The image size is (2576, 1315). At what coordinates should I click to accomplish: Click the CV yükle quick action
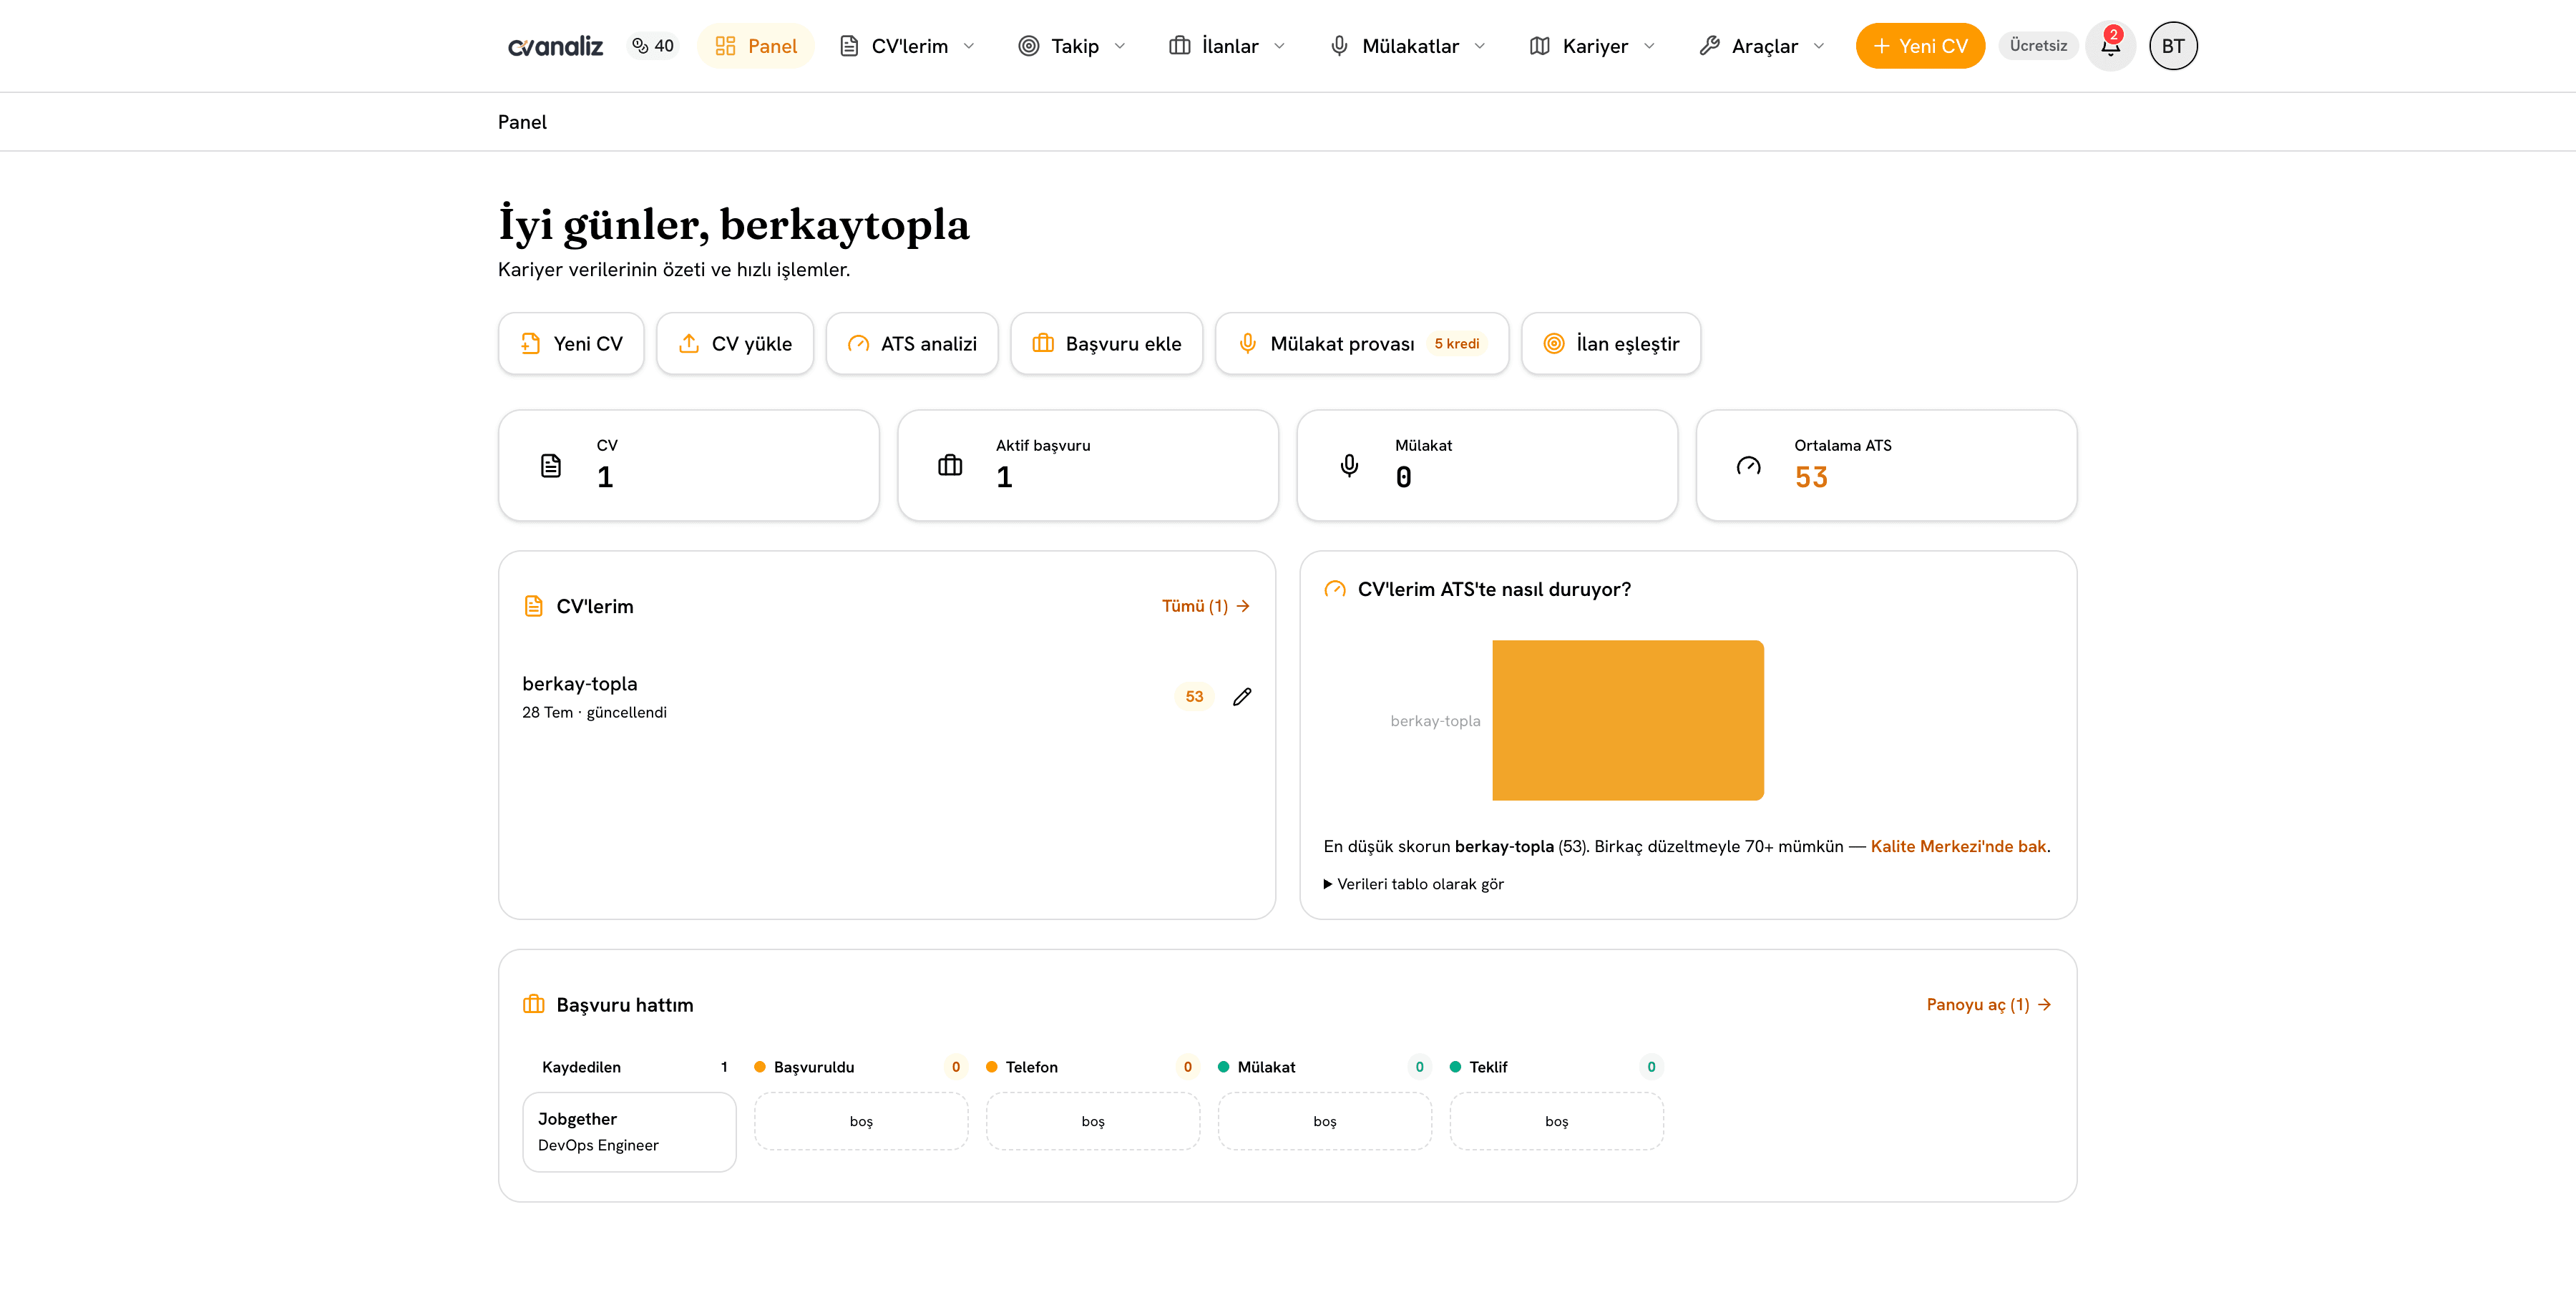point(735,344)
